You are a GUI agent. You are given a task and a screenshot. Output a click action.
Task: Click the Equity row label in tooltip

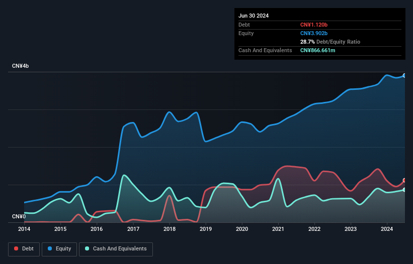tap(246, 33)
